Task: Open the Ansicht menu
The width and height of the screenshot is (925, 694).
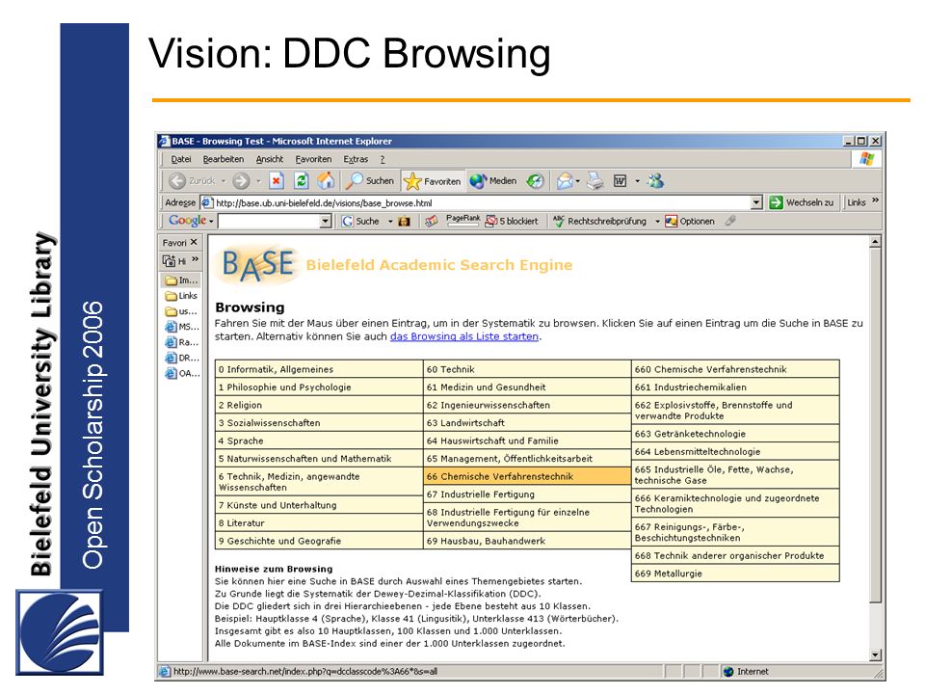Action: point(270,159)
